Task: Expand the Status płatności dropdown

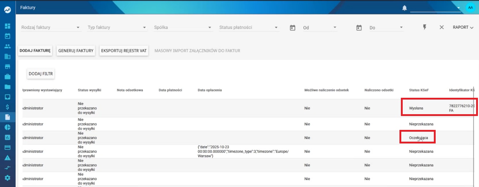Action: [249, 27]
